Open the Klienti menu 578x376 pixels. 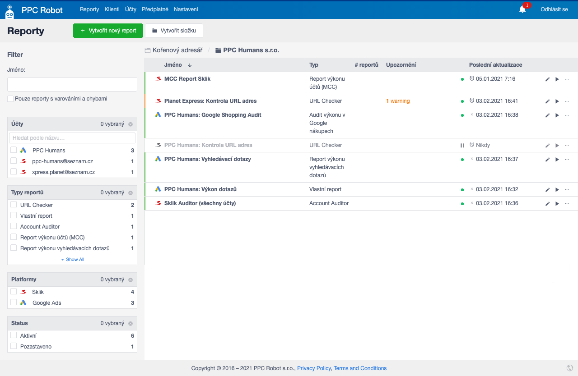point(112,9)
